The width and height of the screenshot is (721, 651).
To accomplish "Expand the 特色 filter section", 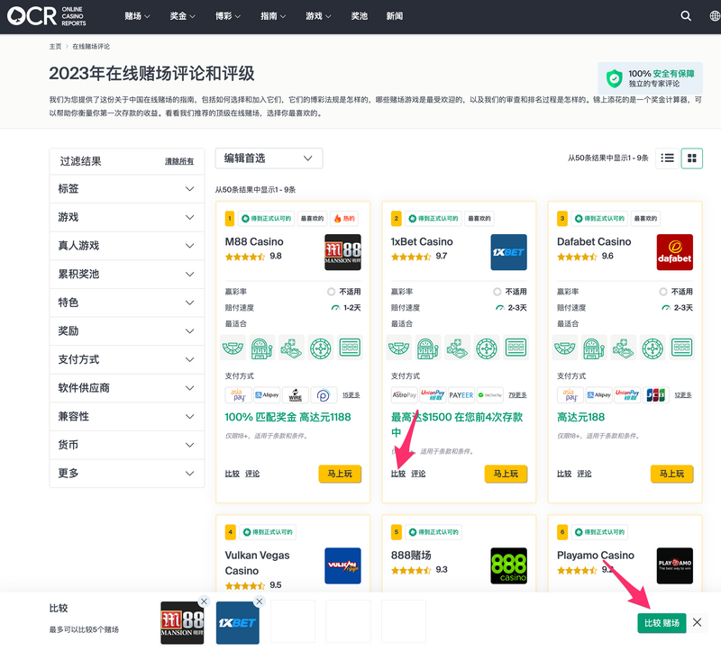I will click(x=126, y=303).
